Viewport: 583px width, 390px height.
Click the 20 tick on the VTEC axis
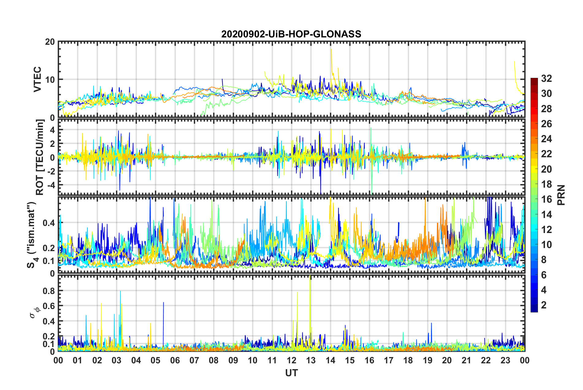pyautogui.click(x=50, y=42)
